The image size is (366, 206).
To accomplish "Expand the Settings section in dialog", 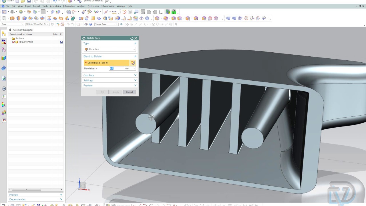I will click(110, 80).
